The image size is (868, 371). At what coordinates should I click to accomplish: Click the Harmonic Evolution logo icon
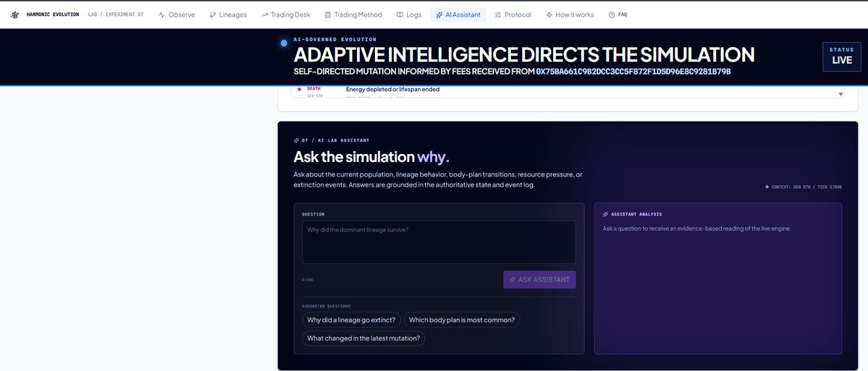(x=15, y=15)
